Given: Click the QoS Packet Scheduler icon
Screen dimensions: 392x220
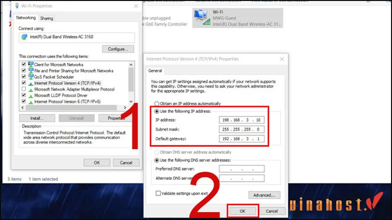Looking at the screenshot, I should tap(31, 77).
